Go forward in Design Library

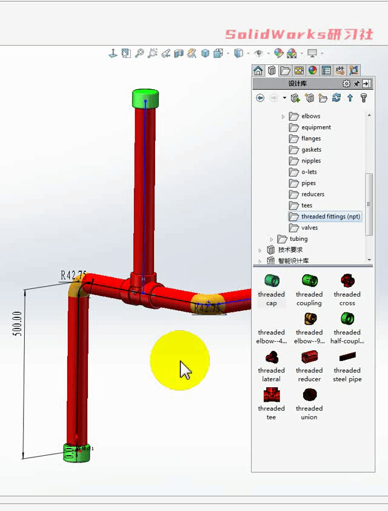(274, 98)
